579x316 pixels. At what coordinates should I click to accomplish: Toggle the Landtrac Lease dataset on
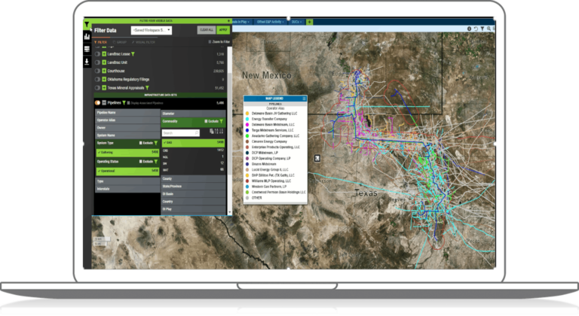pyautogui.click(x=97, y=54)
